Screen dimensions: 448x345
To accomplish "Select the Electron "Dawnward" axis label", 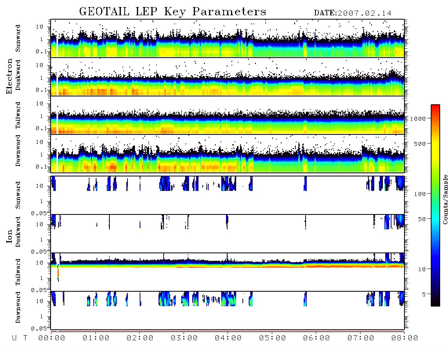I will click(x=18, y=151).
